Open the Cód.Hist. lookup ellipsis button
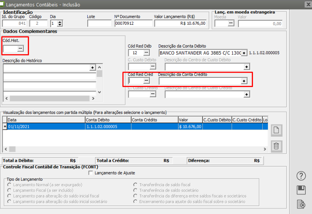 [20, 49]
